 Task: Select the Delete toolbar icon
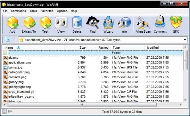77,23
